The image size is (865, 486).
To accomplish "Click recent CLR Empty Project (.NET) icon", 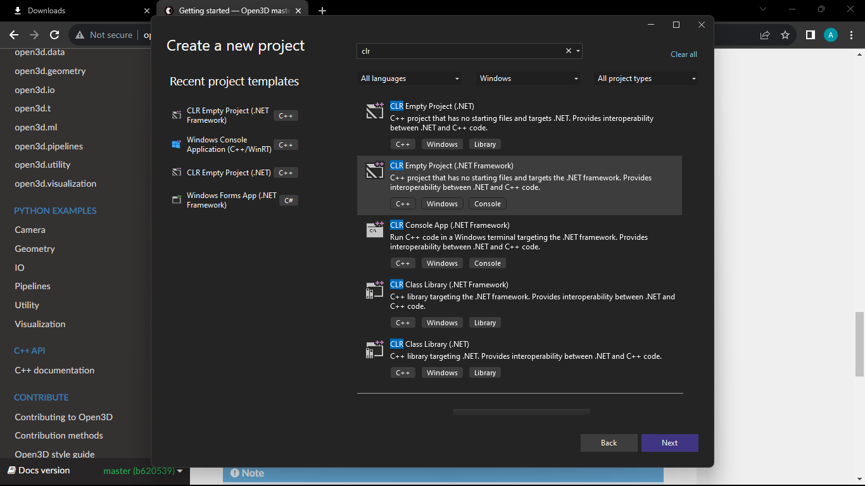I will (x=177, y=173).
